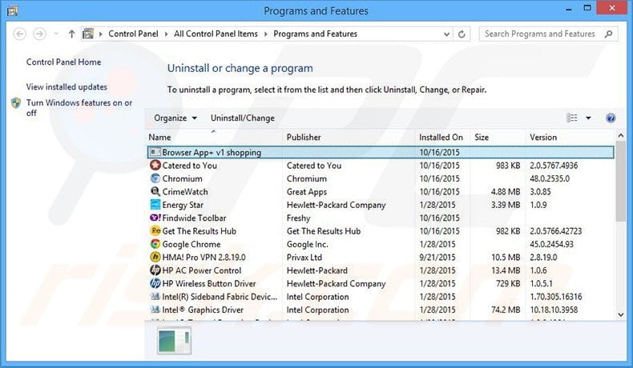The image size is (633, 368).
Task: Click the Windows features shield icon
Action: (16, 102)
